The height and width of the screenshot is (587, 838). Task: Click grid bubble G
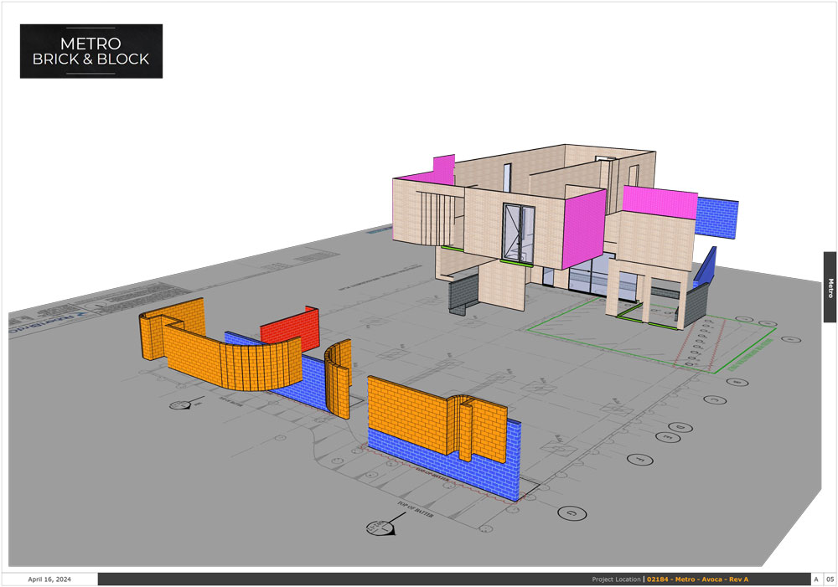(572, 513)
